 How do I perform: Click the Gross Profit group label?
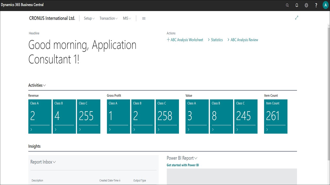click(114, 96)
